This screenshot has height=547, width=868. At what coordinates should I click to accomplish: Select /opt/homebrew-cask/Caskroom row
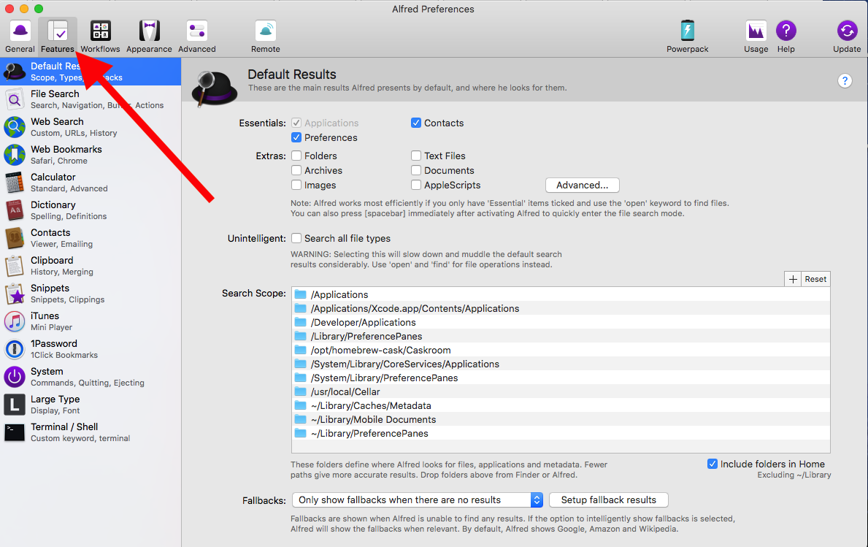(561, 350)
